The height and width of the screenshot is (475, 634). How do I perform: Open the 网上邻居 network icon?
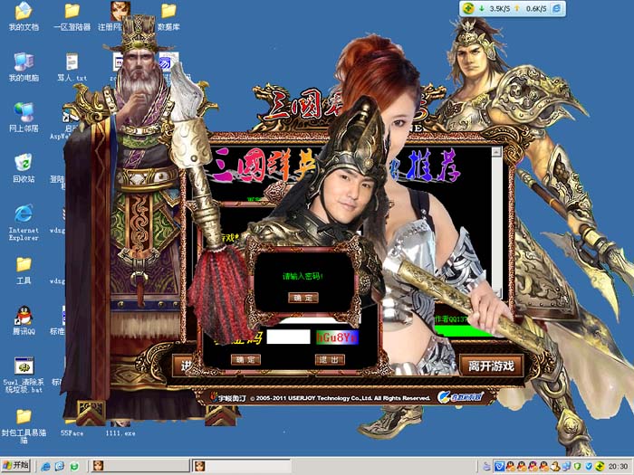(23, 116)
